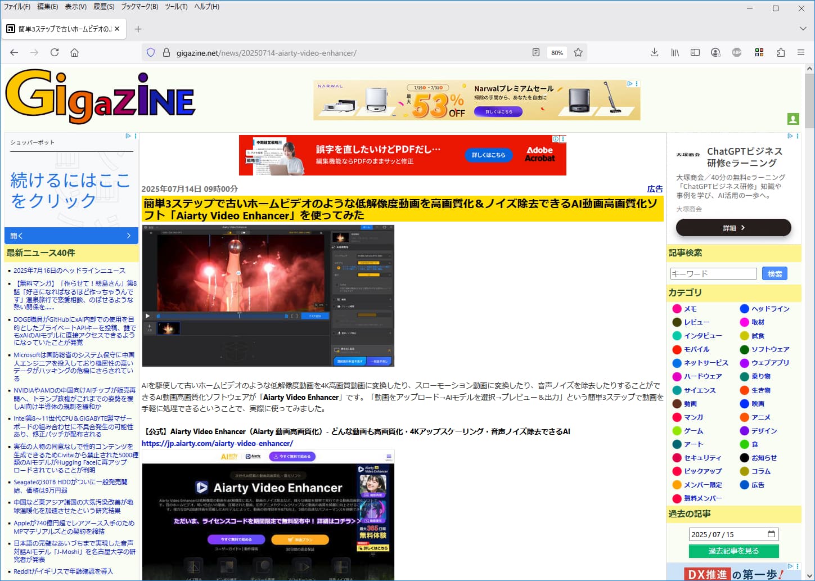
Task: Open the ツール menu
Action: 176,7
